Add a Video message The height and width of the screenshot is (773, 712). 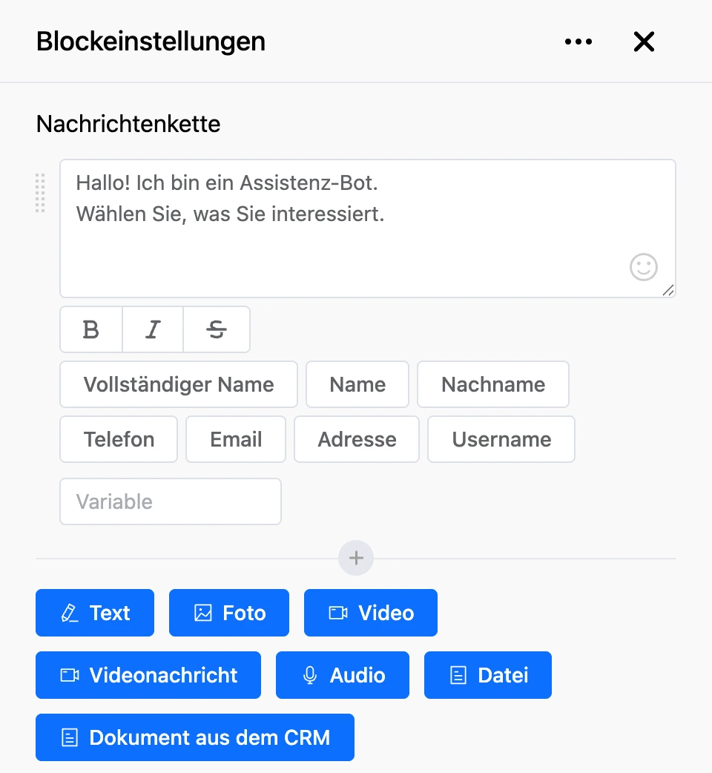[x=371, y=613]
